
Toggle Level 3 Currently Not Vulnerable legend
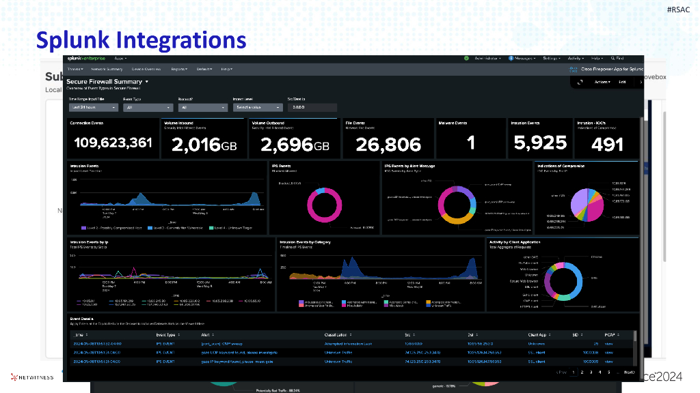175,228
